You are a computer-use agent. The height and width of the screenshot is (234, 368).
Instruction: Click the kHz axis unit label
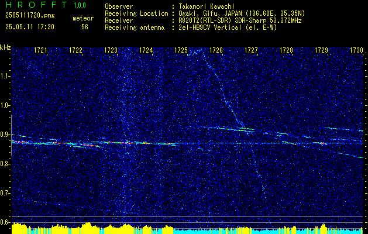pos(5,47)
